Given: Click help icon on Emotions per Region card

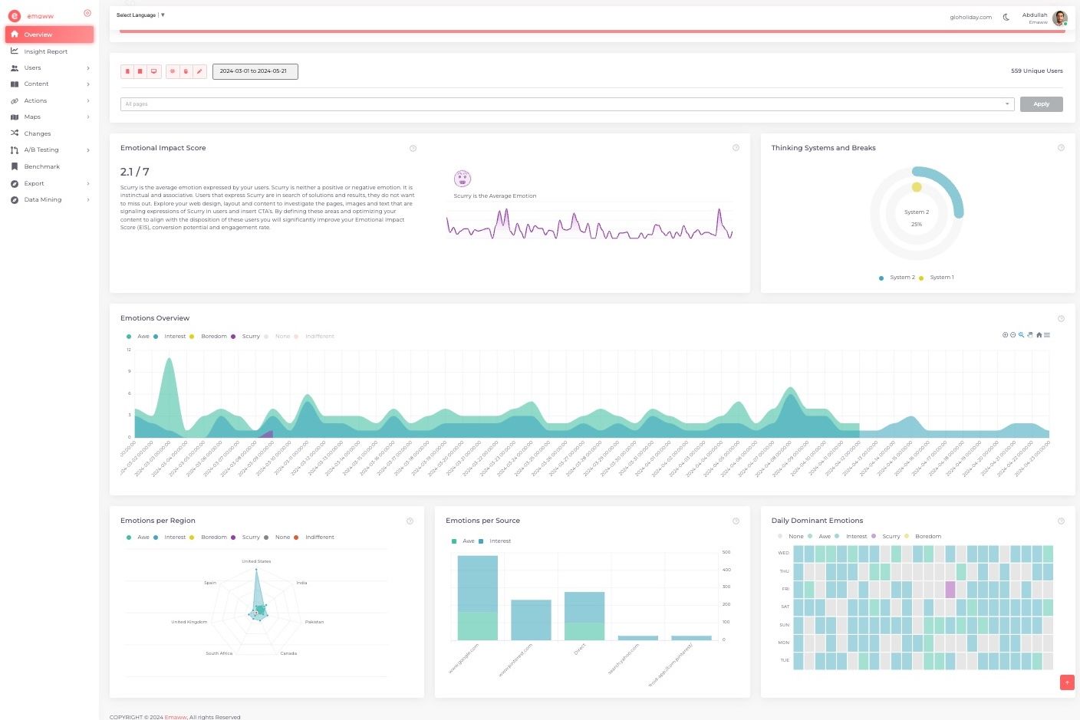Looking at the screenshot, I should coord(410,521).
